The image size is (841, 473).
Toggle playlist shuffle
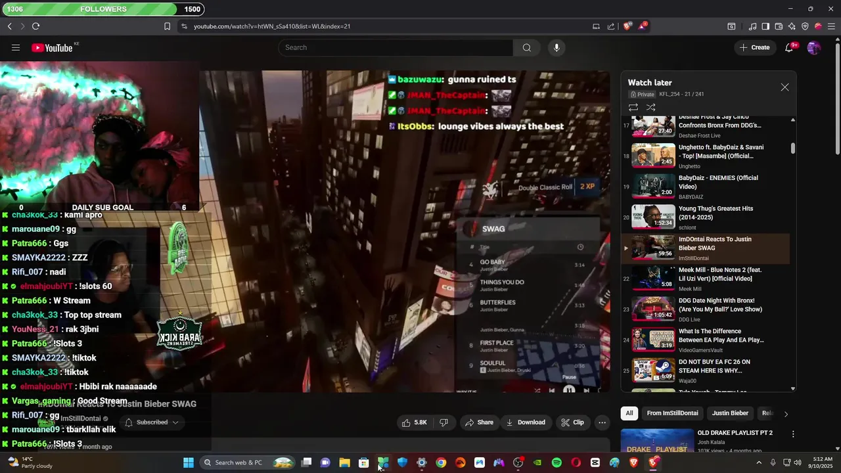(x=650, y=107)
